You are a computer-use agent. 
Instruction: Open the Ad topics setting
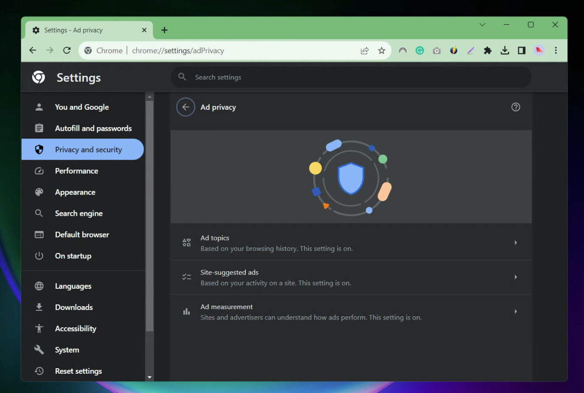[351, 243]
